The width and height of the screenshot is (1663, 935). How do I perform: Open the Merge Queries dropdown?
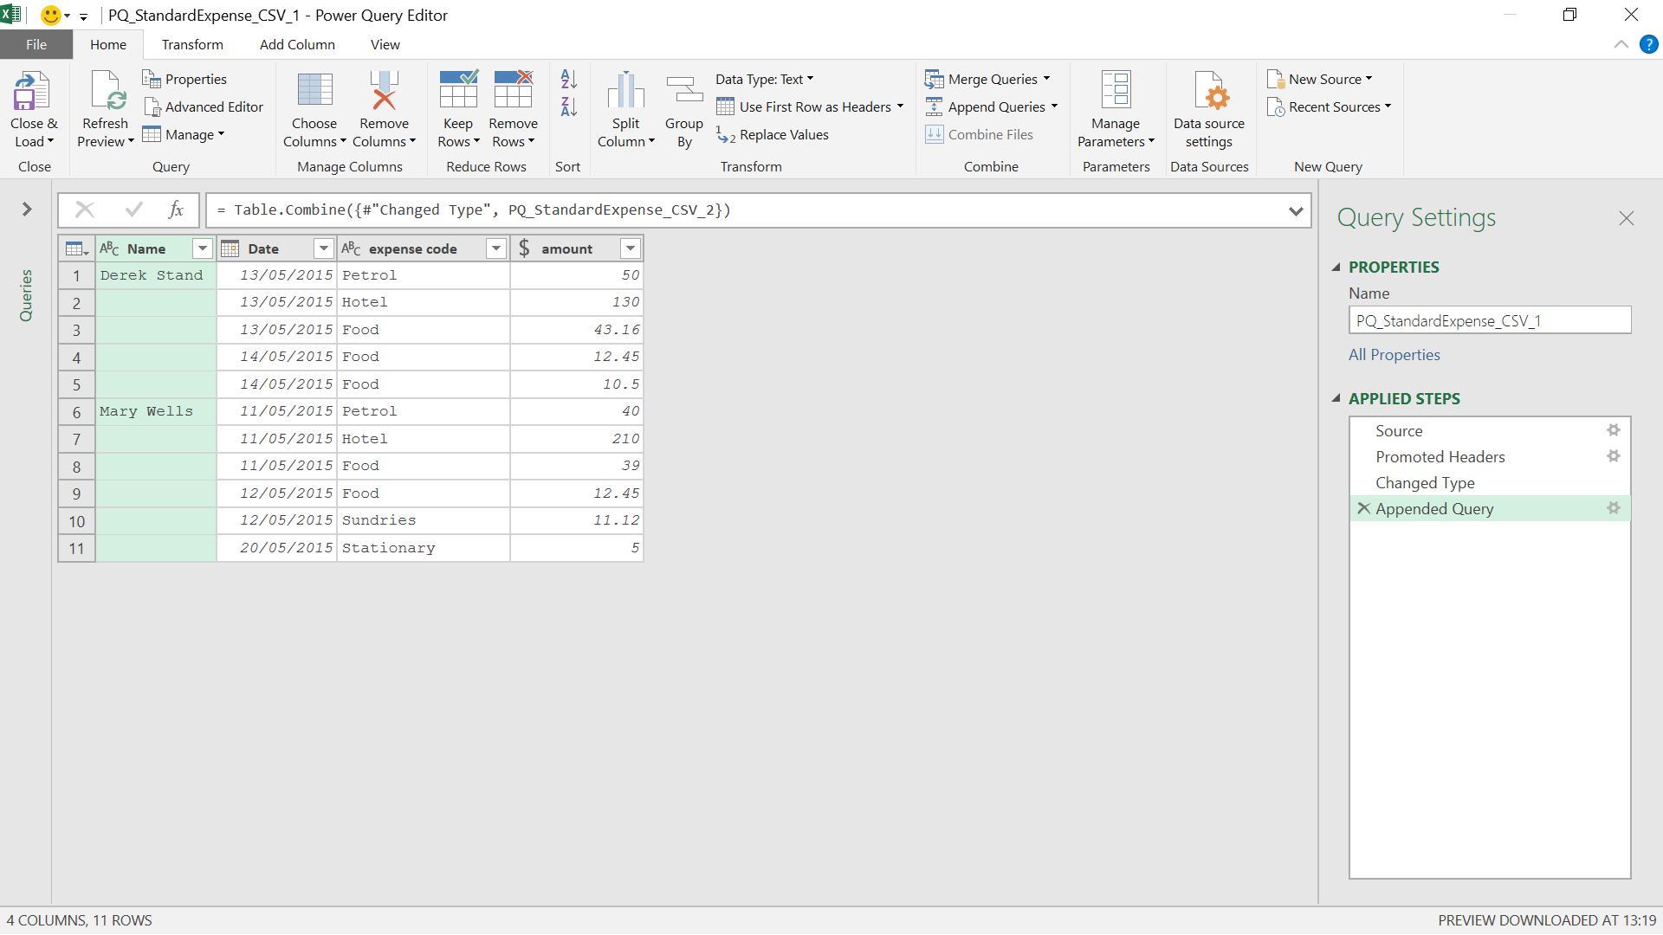987,79
